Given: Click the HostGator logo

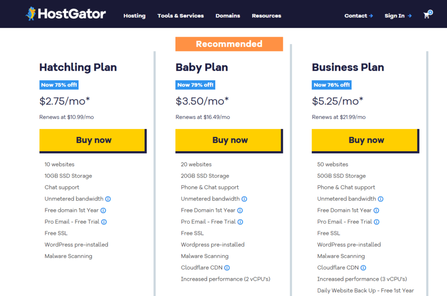Looking at the screenshot, I should coord(65,14).
